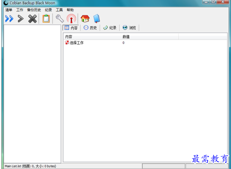This screenshot has height=169, width=231.
Task: Click the red icon beside 选择工作
Action: (x=67, y=42)
